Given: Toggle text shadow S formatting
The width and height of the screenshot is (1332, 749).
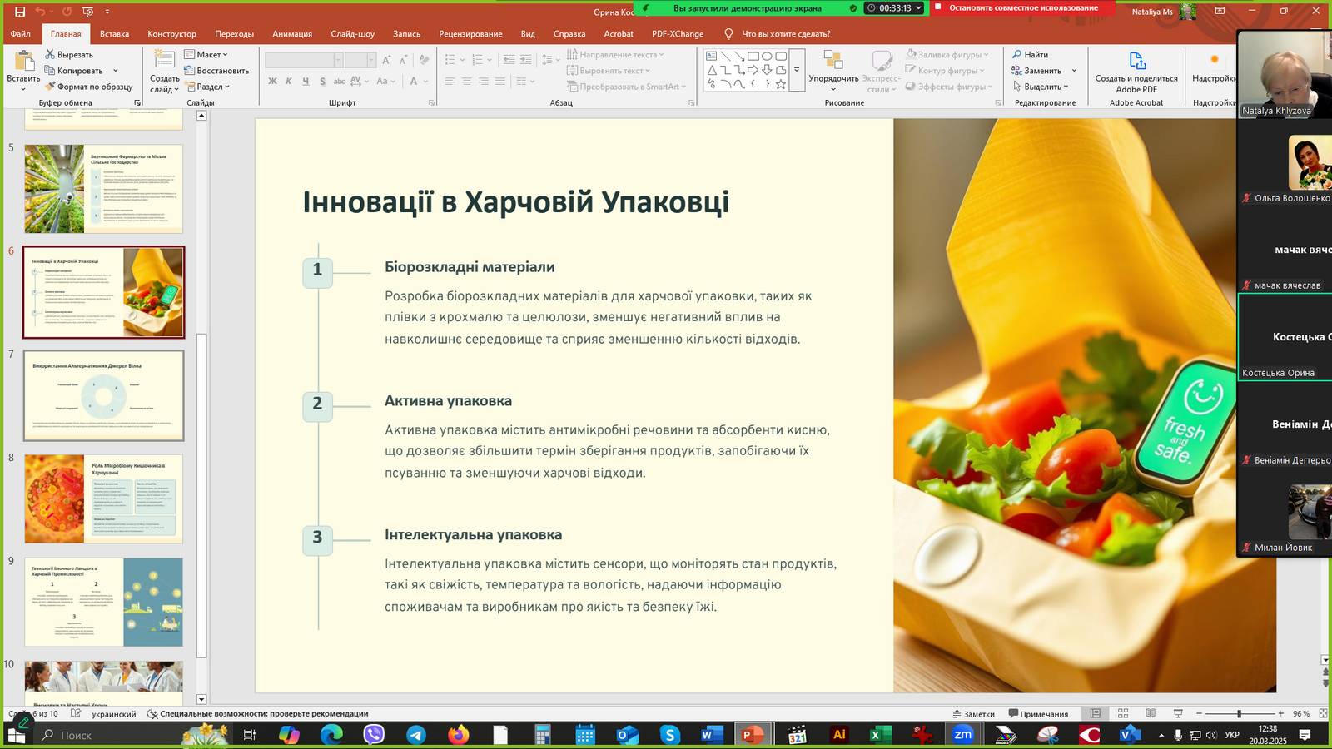Looking at the screenshot, I should (x=322, y=82).
